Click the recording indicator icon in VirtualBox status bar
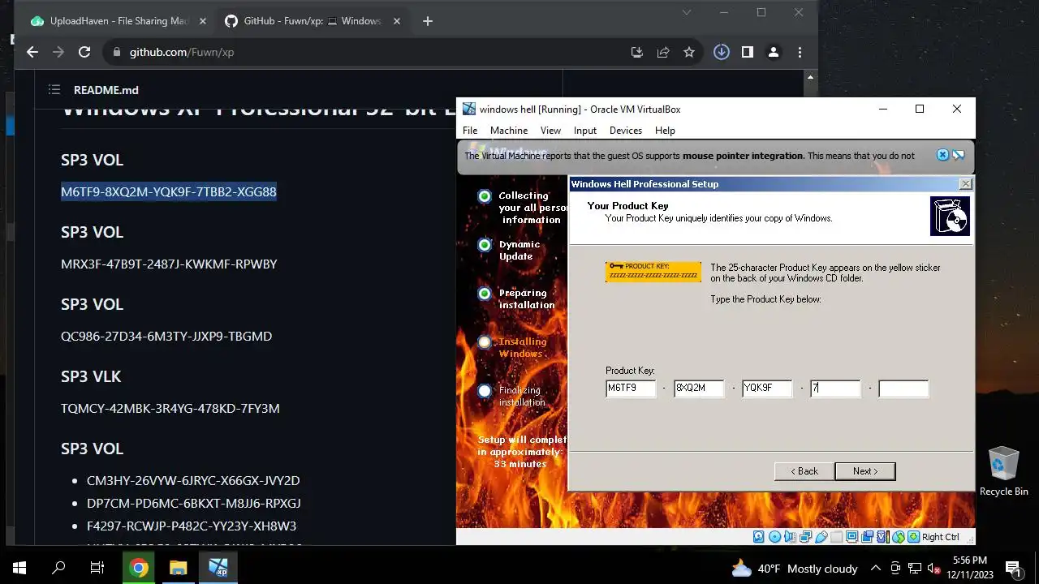Screen dimensions: 1039x584 (867, 537)
